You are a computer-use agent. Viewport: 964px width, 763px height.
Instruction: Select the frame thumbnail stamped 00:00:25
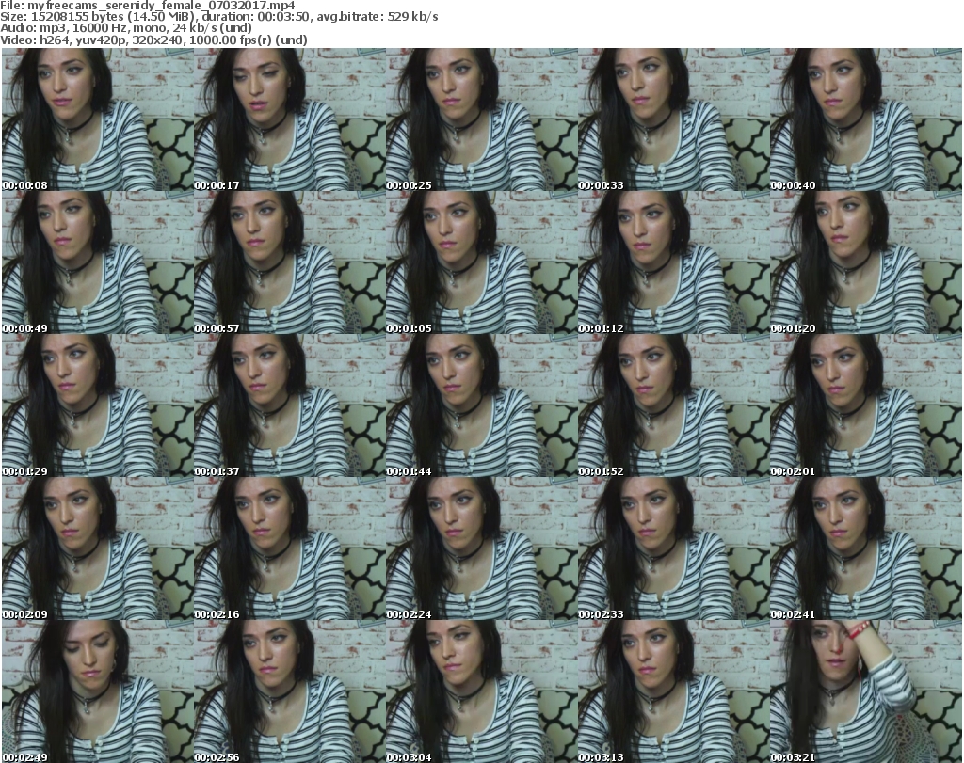[481, 119]
